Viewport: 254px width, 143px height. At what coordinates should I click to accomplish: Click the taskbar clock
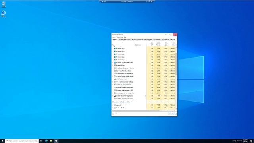245,141
